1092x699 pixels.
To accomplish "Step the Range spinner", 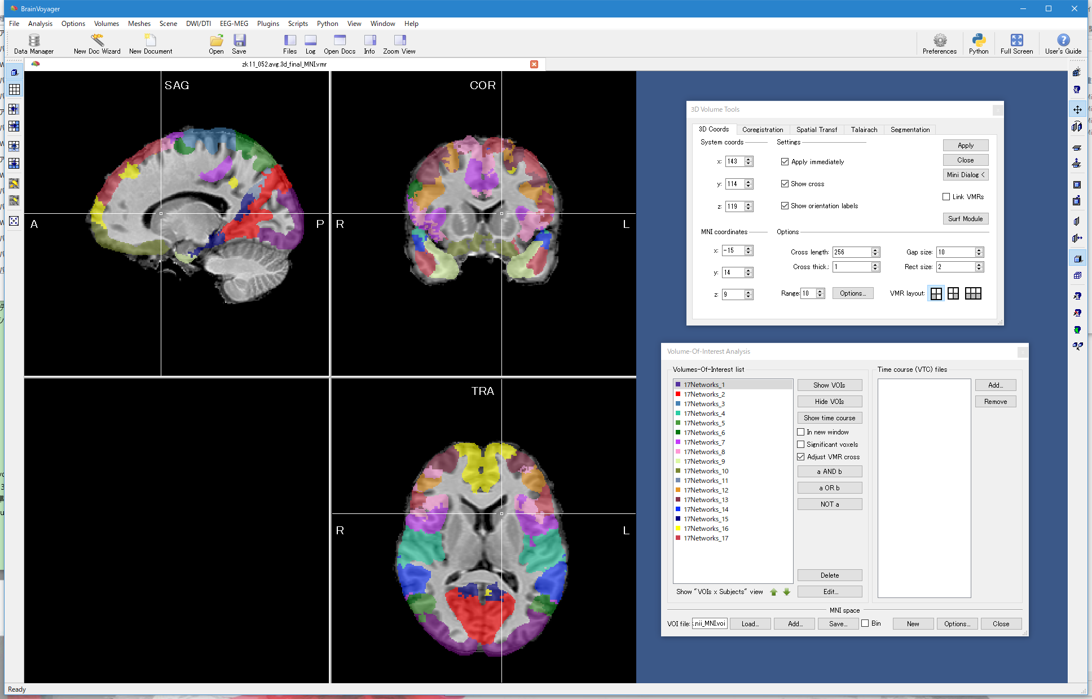I will click(x=820, y=293).
